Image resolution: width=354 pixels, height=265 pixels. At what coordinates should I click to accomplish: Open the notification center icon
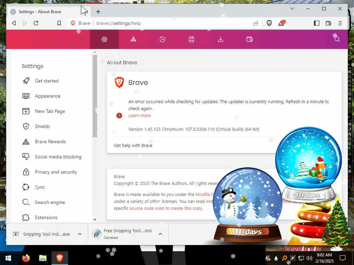[x=343, y=258]
